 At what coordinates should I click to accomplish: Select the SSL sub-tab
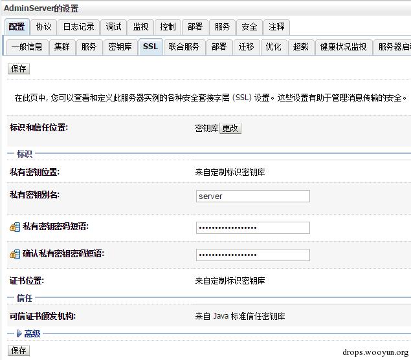pyautogui.click(x=151, y=47)
